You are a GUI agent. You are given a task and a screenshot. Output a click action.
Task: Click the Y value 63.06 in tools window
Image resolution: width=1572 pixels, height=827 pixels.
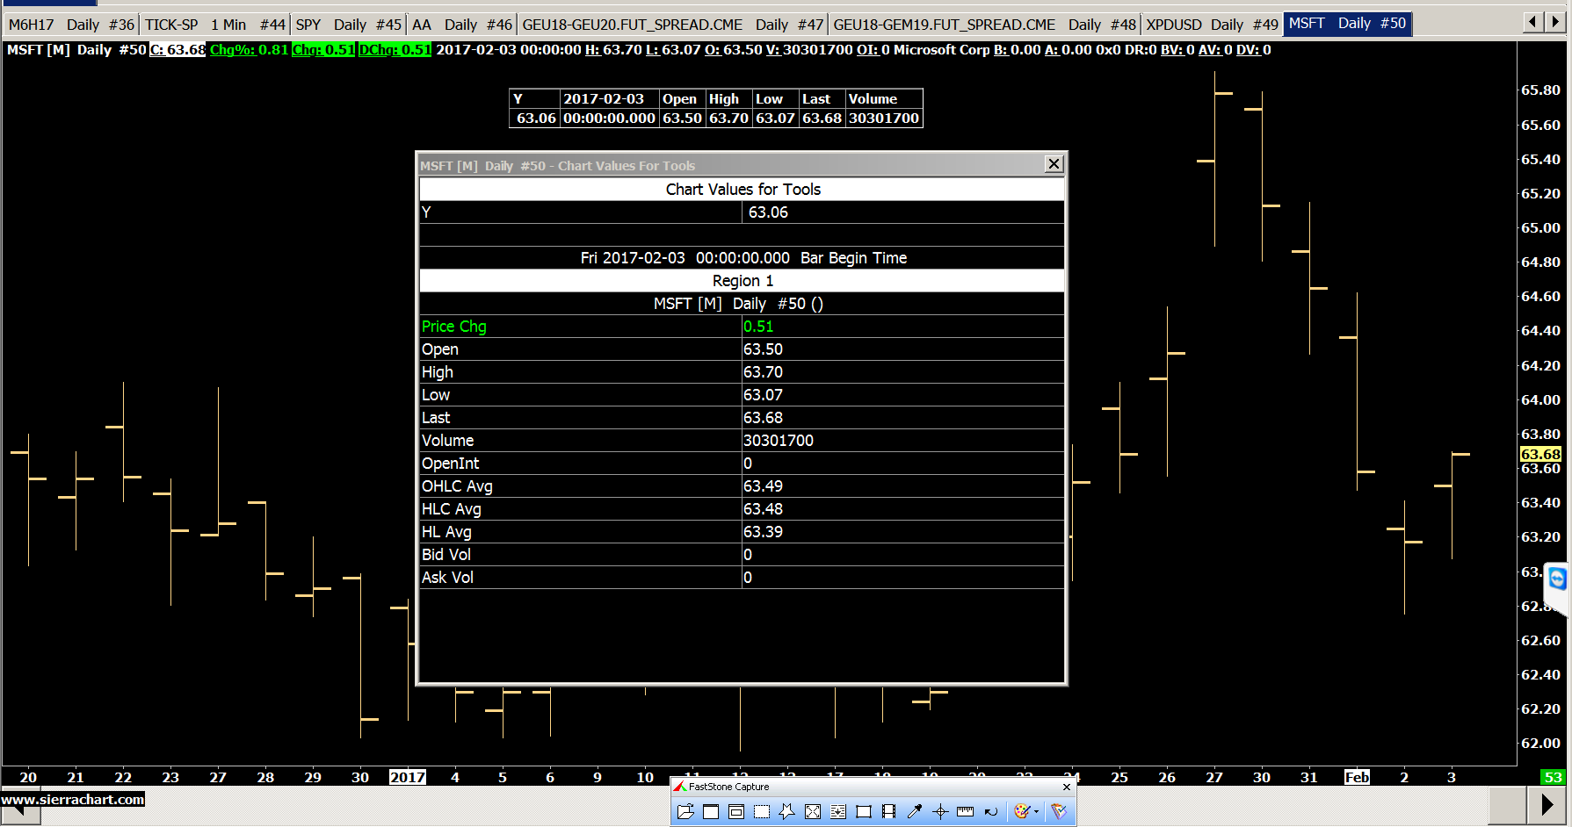pos(768,212)
